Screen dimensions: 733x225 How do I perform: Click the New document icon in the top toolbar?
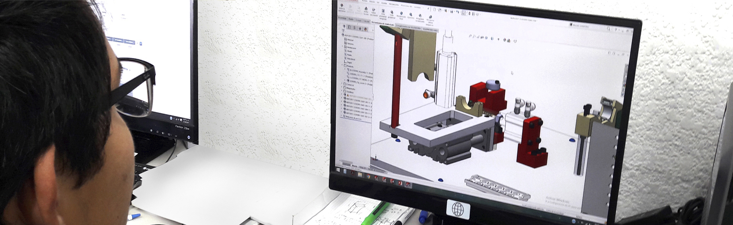point(434,9)
